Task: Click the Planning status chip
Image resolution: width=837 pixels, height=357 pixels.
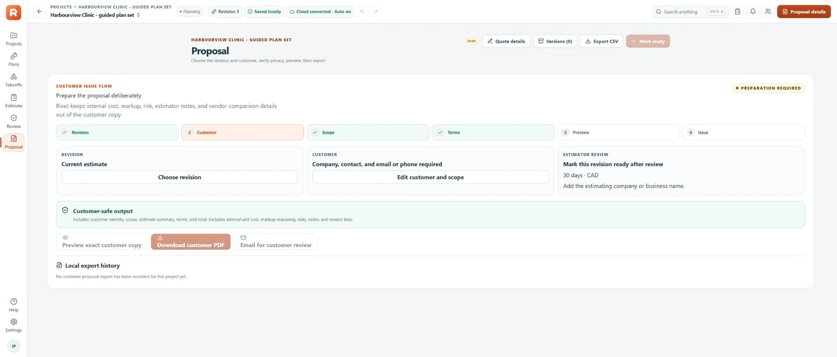Action: pyautogui.click(x=190, y=12)
